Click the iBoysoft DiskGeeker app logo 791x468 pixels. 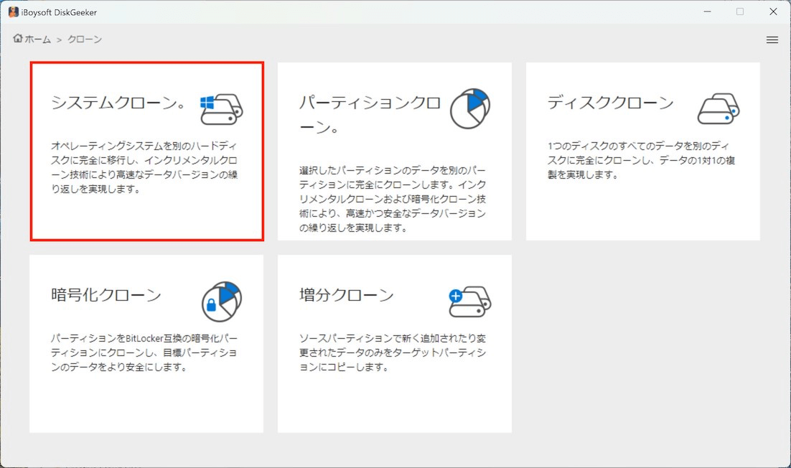tap(13, 12)
